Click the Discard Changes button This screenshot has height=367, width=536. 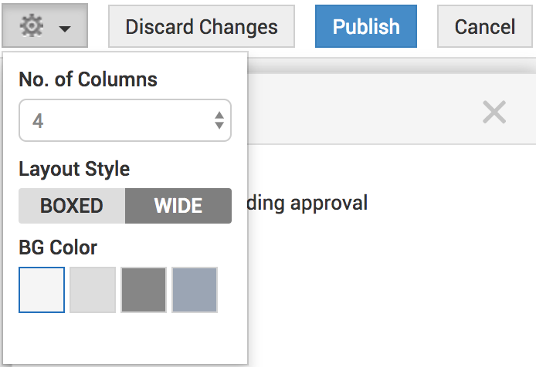click(x=202, y=26)
